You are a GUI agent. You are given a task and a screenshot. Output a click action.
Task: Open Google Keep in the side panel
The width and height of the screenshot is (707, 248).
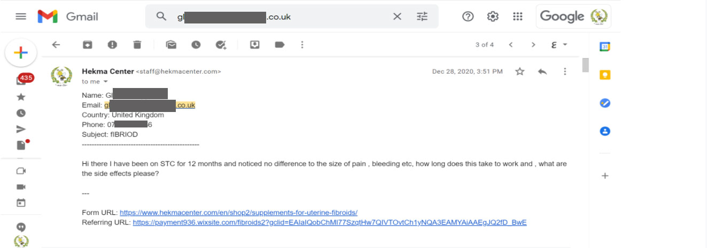pyautogui.click(x=605, y=75)
